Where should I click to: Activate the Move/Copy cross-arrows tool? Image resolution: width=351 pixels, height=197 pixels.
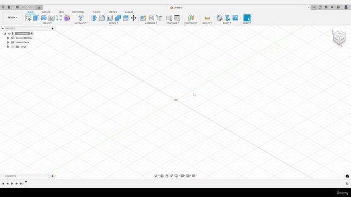[x=134, y=18]
